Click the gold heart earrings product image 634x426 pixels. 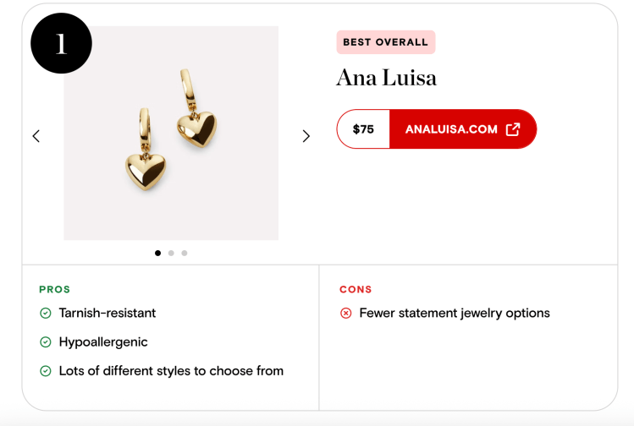coord(171,133)
